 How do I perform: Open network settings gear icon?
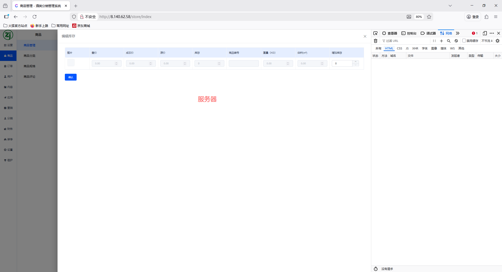pyautogui.click(x=498, y=41)
